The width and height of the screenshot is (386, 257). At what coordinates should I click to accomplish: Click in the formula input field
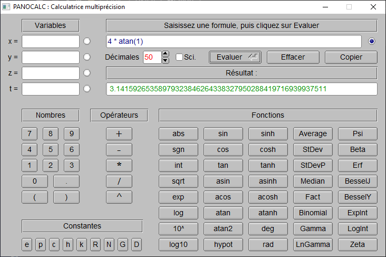click(x=233, y=41)
